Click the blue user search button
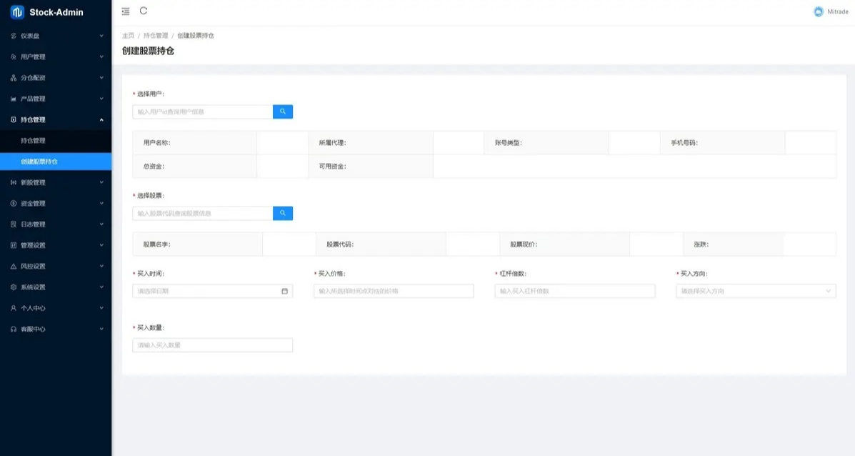 (x=282, y=111)
